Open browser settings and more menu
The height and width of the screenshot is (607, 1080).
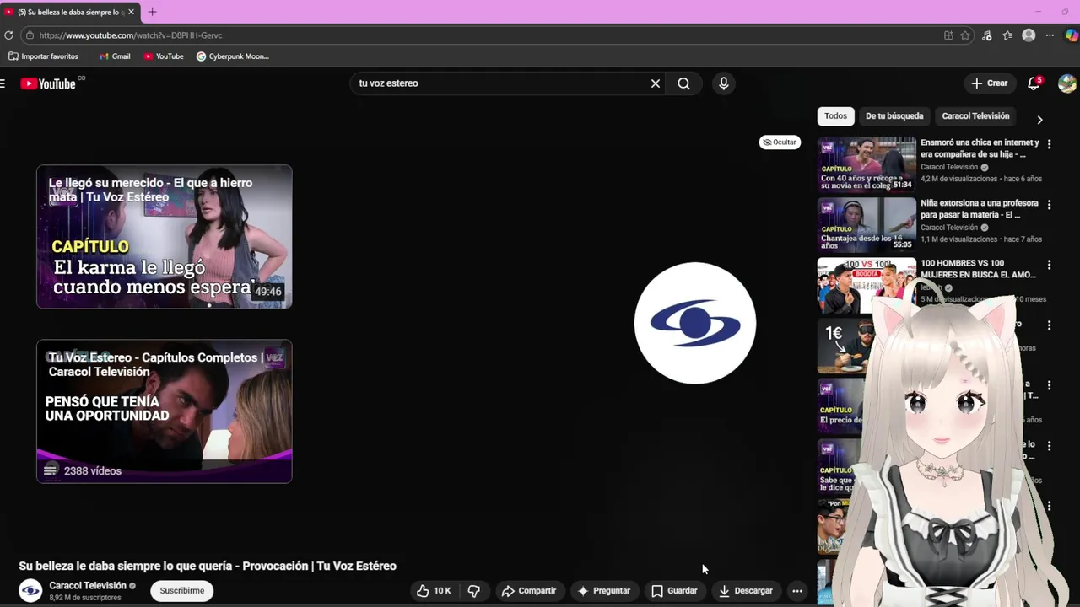[1050, 35]
